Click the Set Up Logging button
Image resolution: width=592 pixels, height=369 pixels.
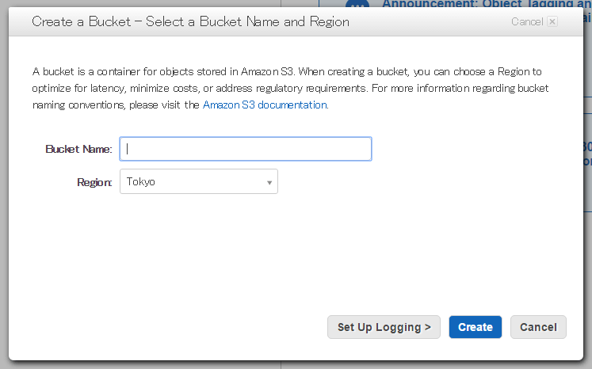[384, 327]
